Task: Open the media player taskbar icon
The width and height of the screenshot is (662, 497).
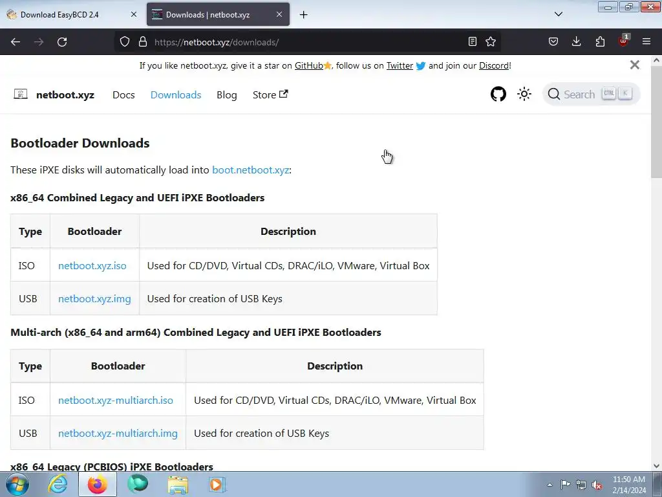Action: (x=218, y=484)
